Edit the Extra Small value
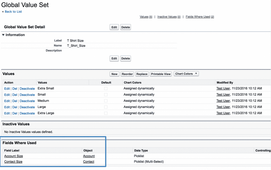Image resolution: width=271 pixels, height=170 pixels. click(7, 89)
